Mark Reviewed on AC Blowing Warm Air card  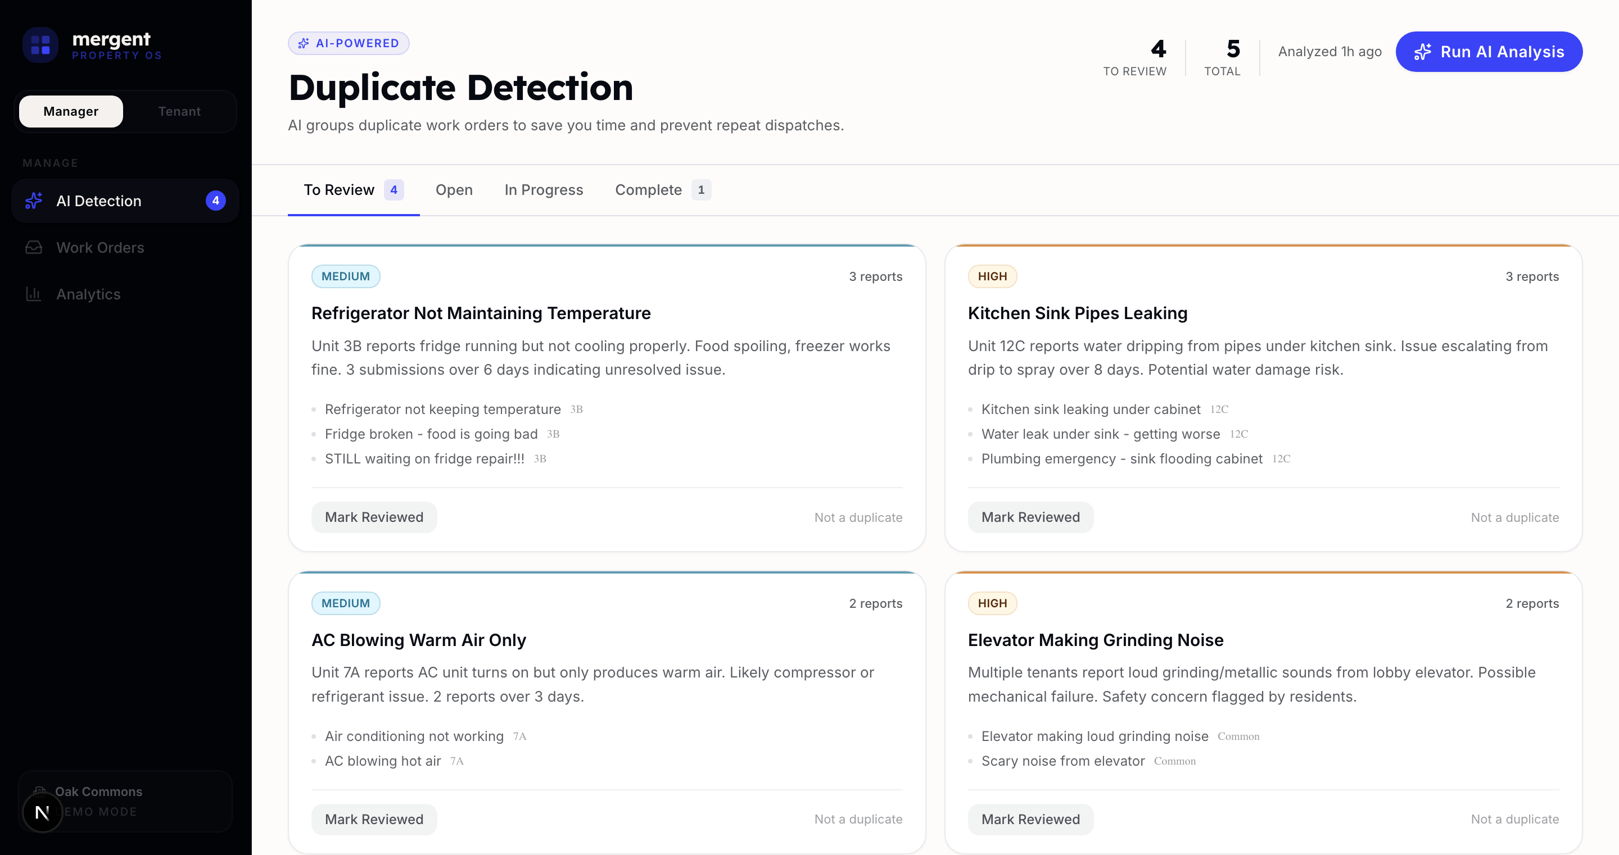(x=374, y=819)
